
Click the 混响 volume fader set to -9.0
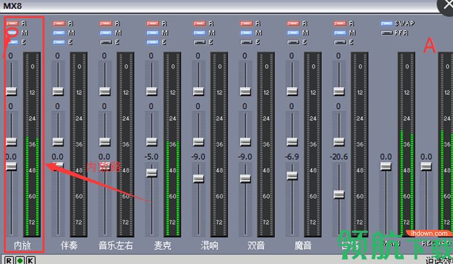click(x=199, y=179)
